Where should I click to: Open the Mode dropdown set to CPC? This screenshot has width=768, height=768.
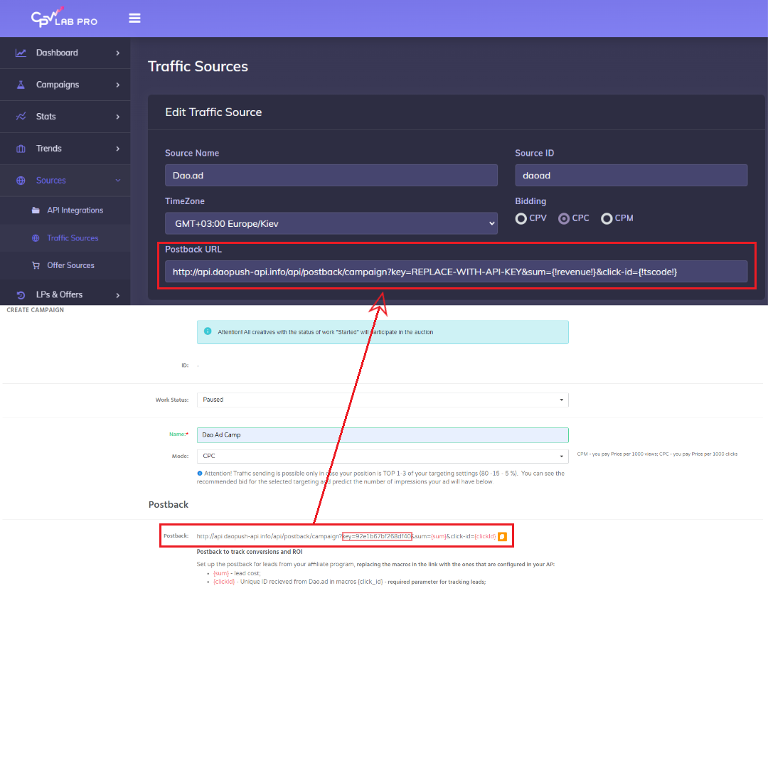(382, 456)
